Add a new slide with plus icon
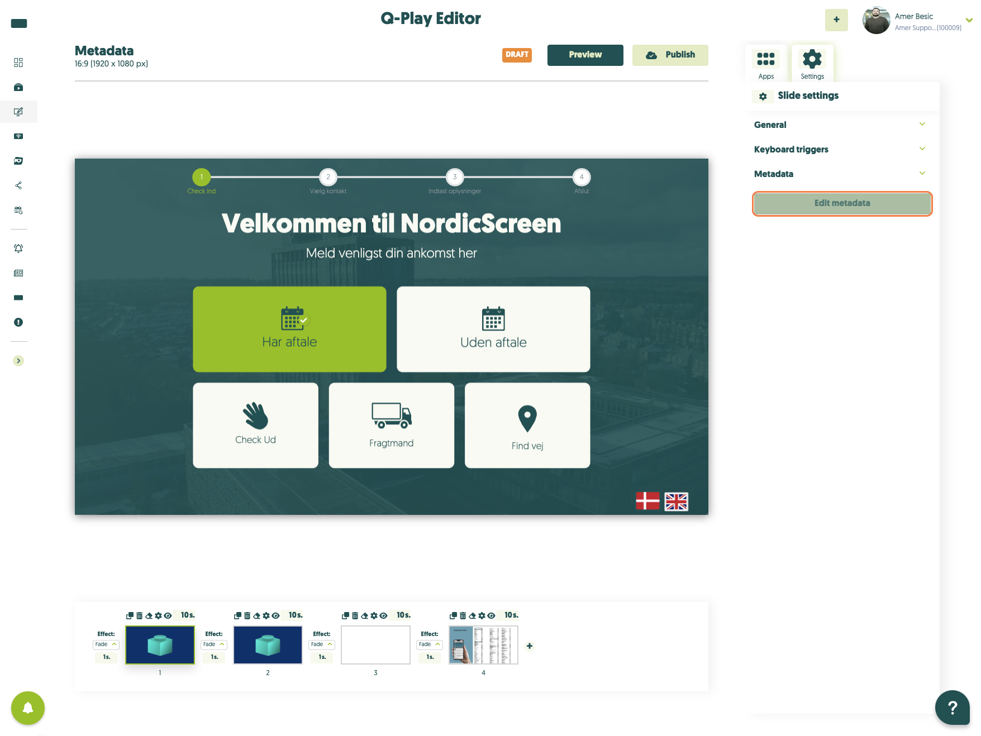Image resolution: width=981 pixels, height=736 pixels. 530,646
